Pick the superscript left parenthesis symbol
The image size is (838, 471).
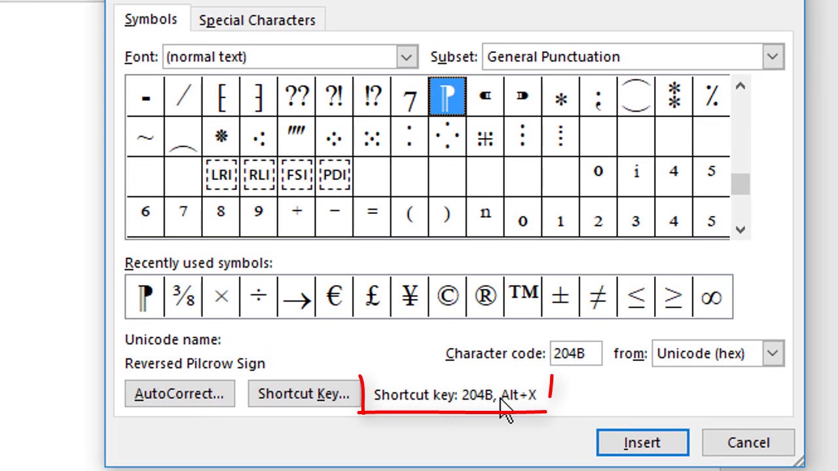(409, 216)
